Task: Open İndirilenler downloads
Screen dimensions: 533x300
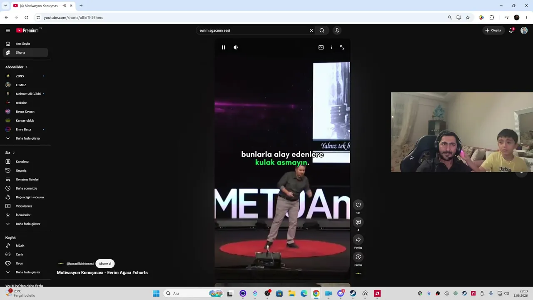Action: (x=25, y=215)
